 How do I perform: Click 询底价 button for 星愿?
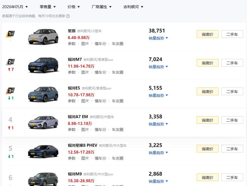[207, 34]
